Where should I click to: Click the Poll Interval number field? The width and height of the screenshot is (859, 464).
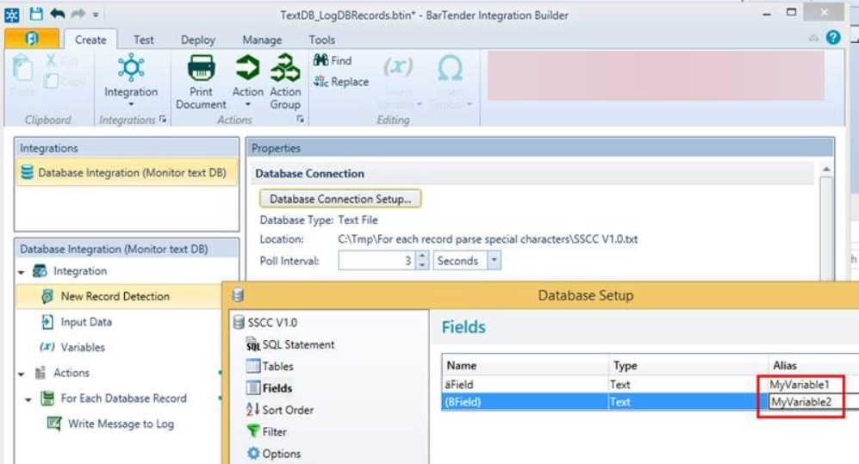tap(377, 261)
